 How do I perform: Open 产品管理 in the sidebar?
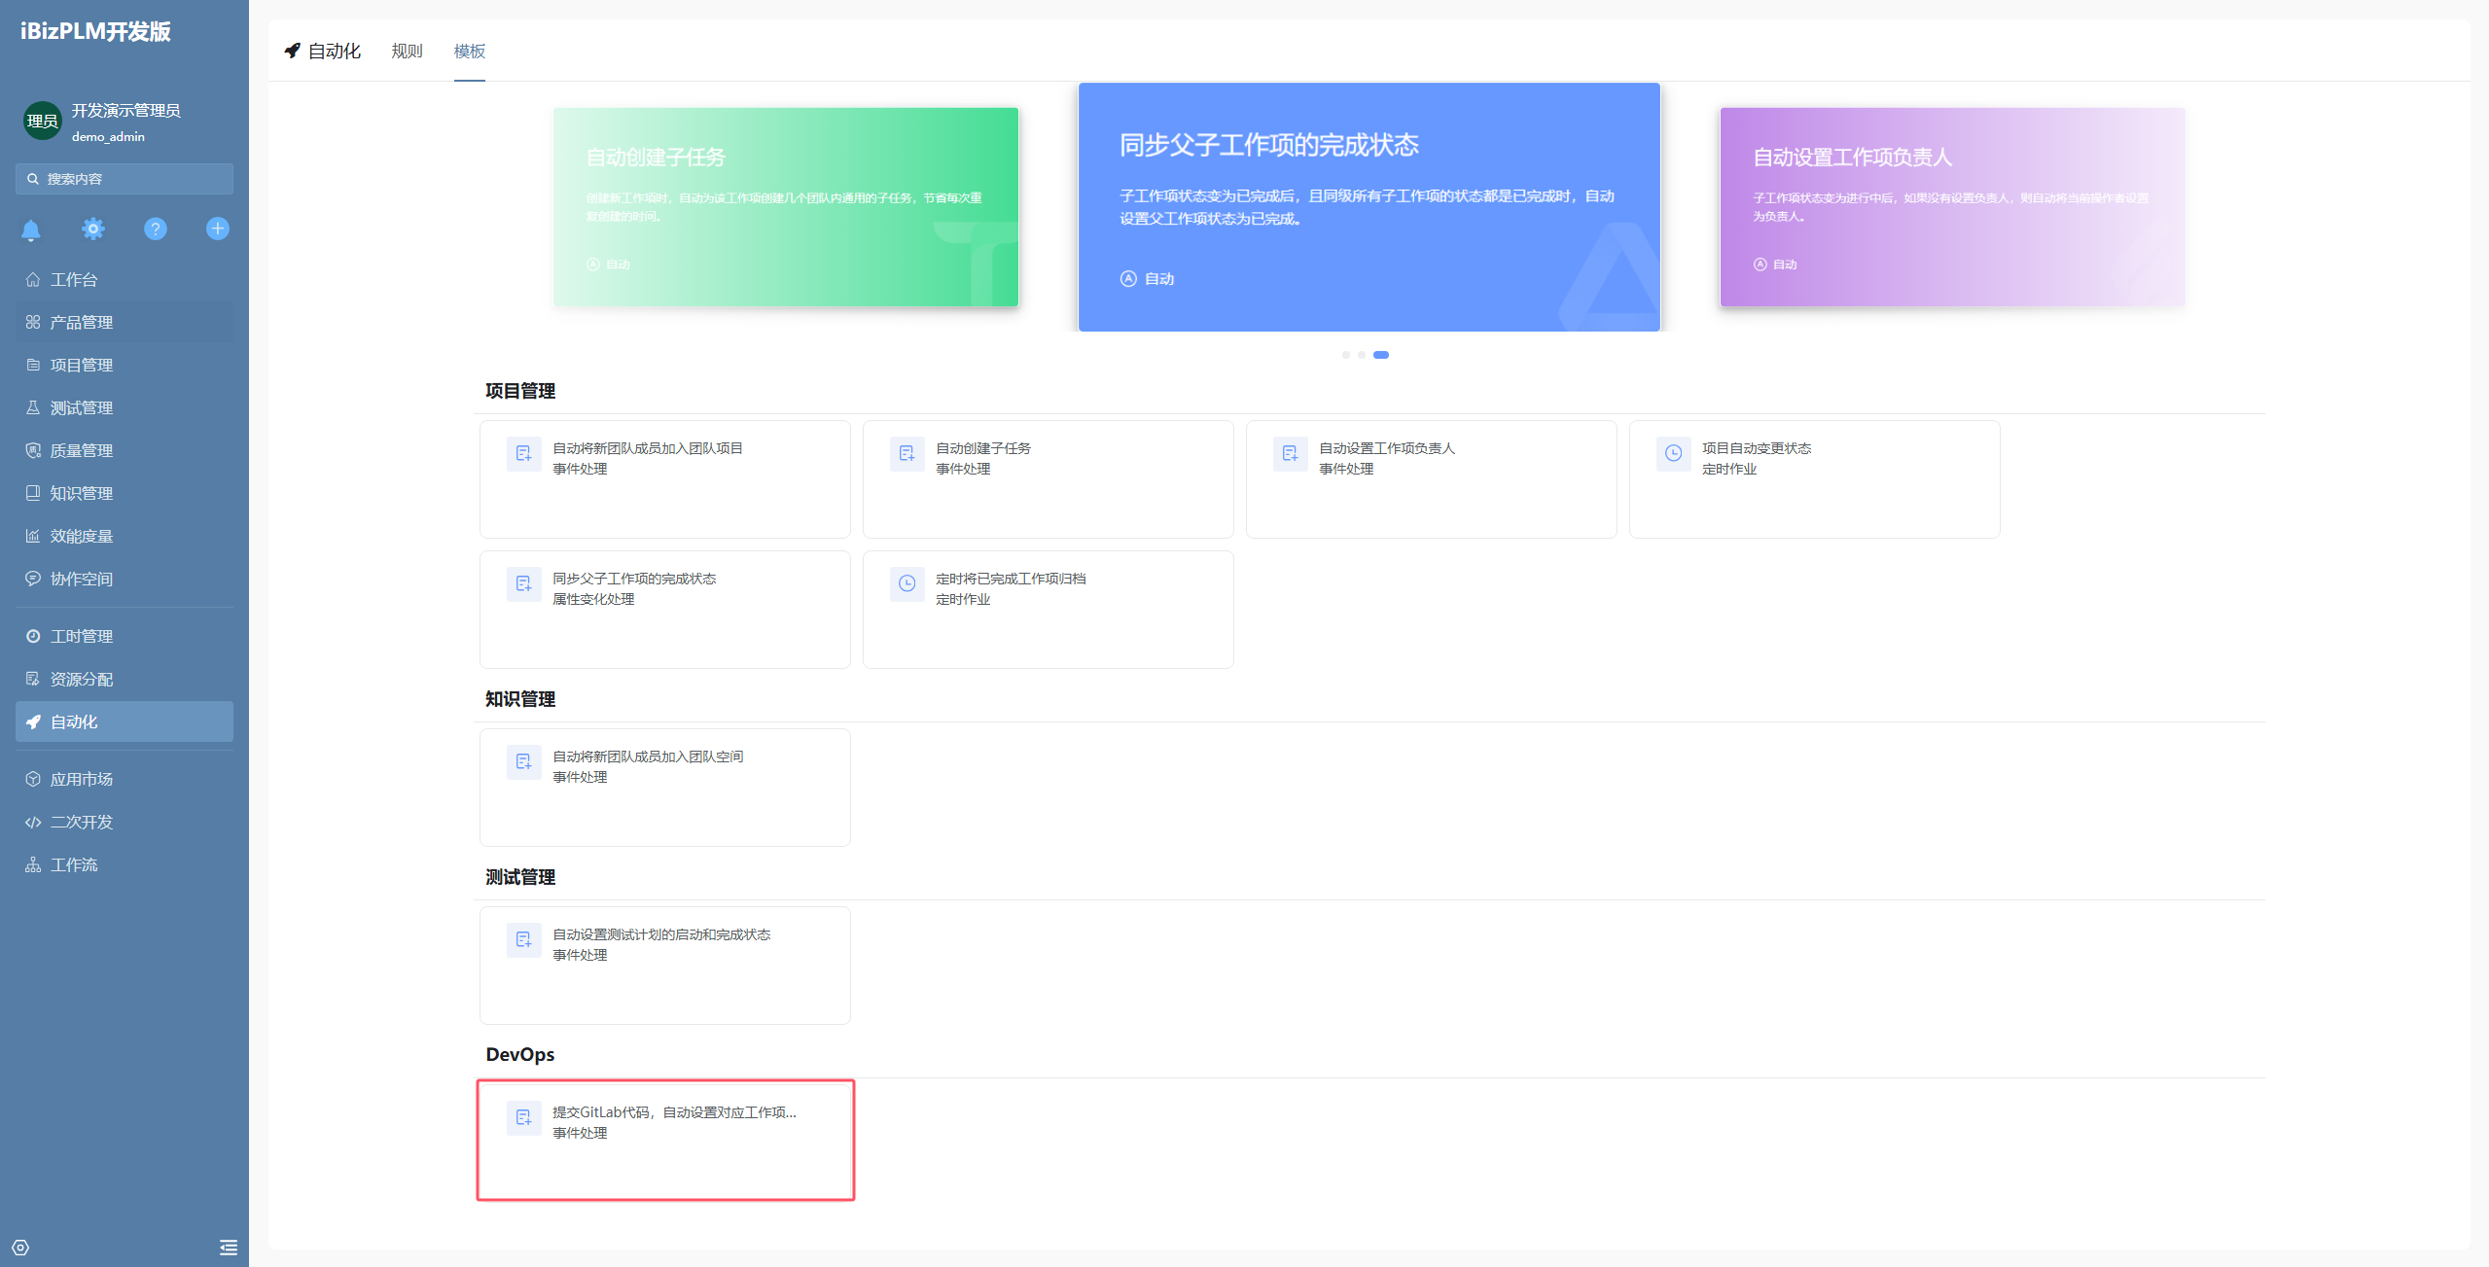(82, 322)
